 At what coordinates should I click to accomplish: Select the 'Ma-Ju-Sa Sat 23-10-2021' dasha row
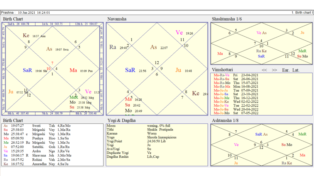point(236,94)
